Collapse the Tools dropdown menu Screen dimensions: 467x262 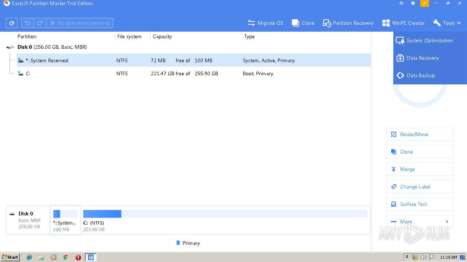[x=447, y=23]
